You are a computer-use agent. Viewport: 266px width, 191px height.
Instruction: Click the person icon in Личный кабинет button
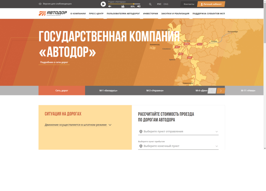pyautogui.click(x=201, y=4)
